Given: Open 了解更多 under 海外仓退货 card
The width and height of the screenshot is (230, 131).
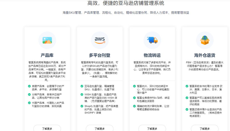Looking at the screenshot, I should [205, 129].
